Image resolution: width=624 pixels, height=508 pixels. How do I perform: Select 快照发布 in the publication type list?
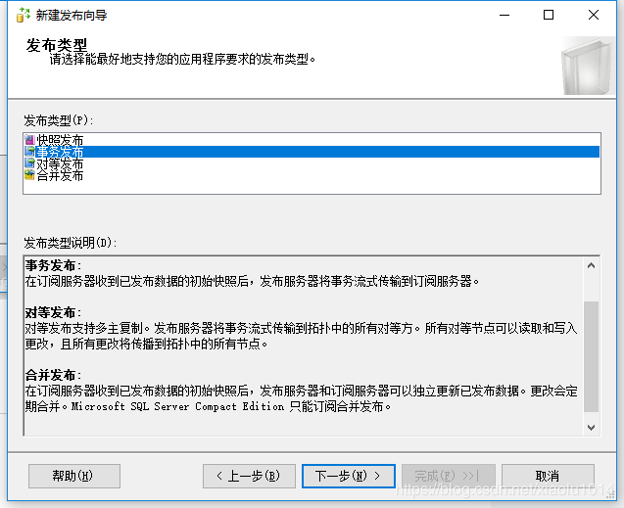click(312, 140)
